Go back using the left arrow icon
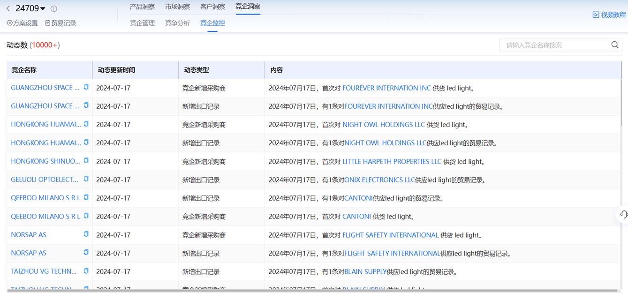 click(x=8, y=8)
